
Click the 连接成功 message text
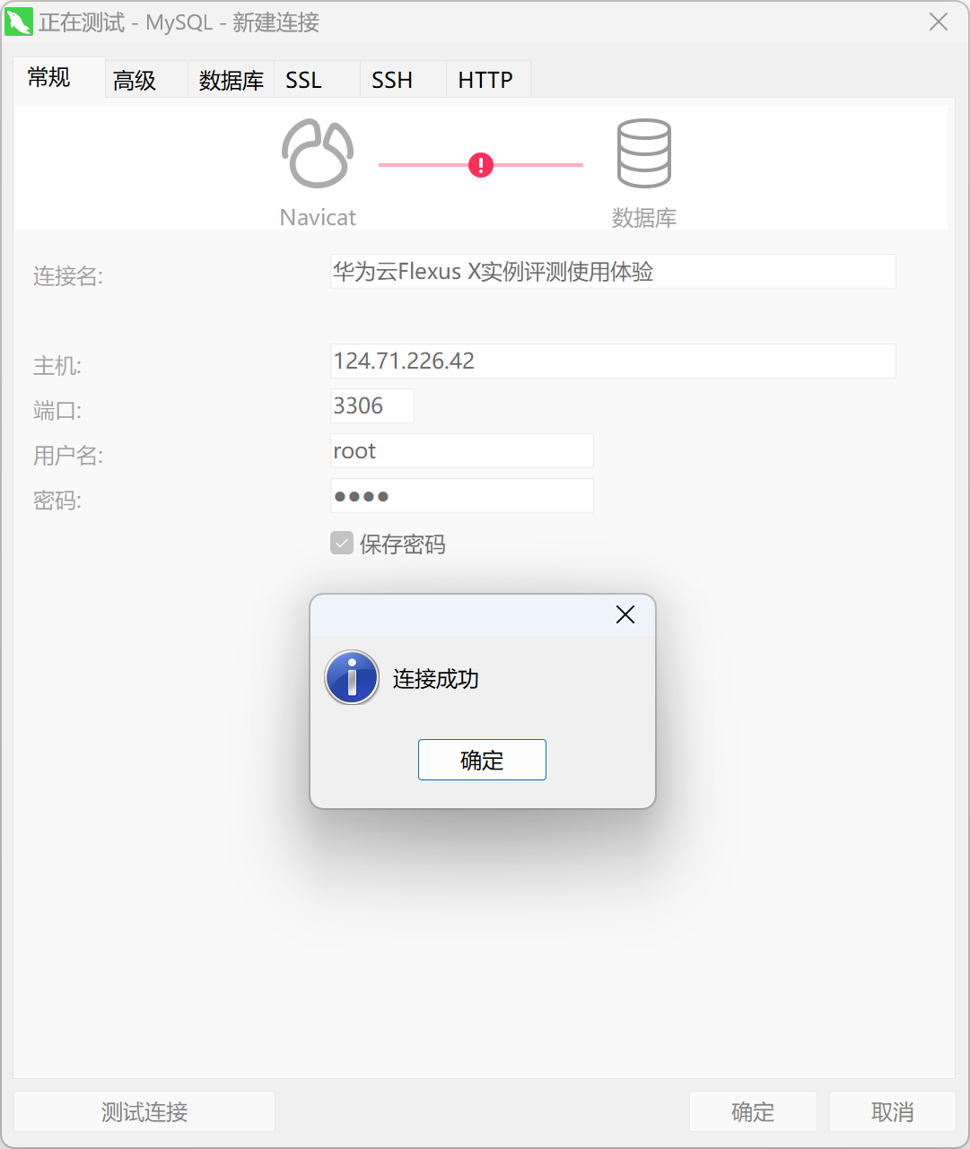(x=436, y=679)
